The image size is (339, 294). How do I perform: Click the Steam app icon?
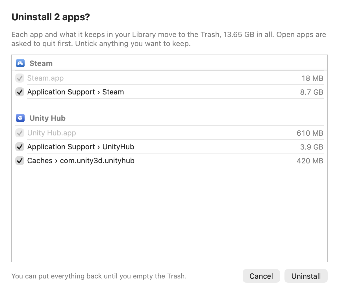pyautogui.click(x=20, y=63)
